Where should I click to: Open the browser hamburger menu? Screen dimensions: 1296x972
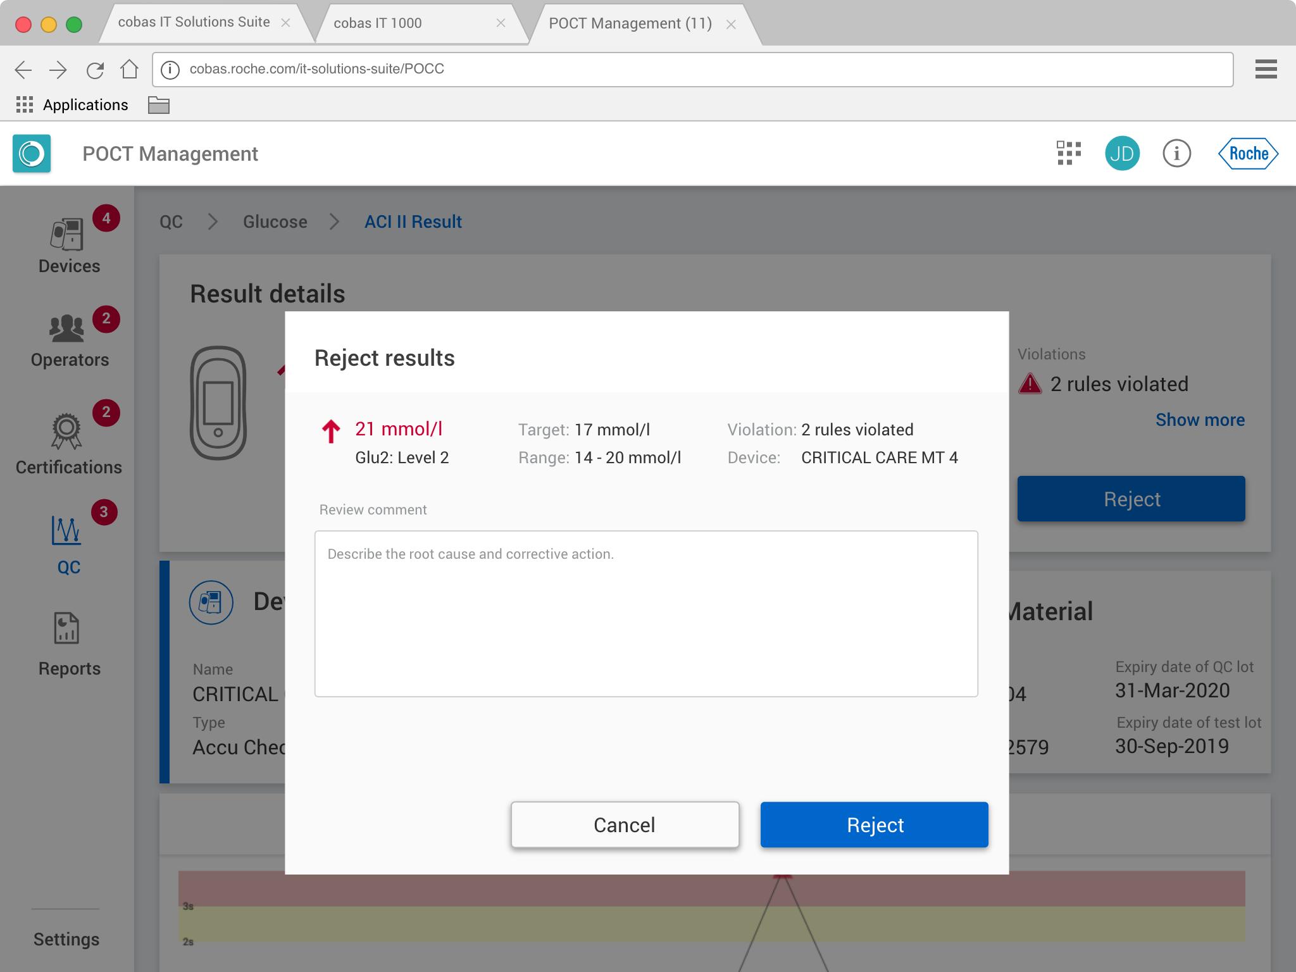click(x=1266, y=69)
